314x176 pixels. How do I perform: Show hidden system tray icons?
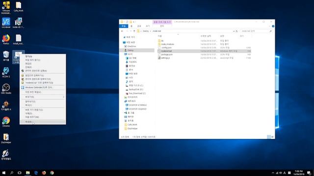point(273,173)
